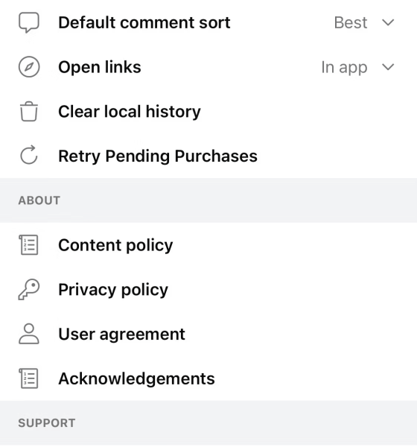
Task: Click the circular retry arrow icon
Action: 29,156
